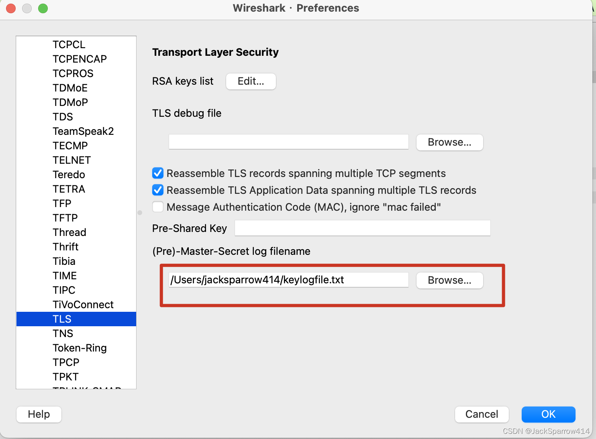
Task: Select TPCP protocol entry
Action: (76, 362)
